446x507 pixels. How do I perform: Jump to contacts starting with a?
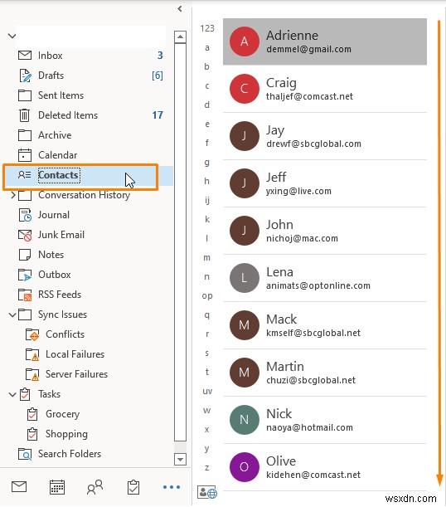207,48
